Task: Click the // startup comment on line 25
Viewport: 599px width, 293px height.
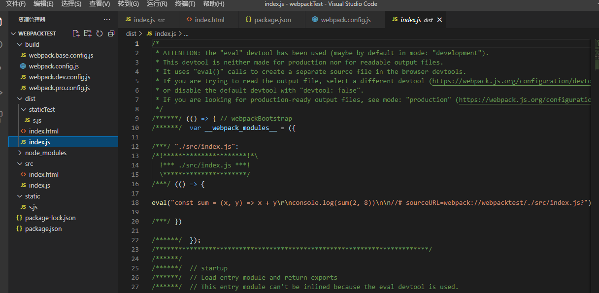Action: coord(209,268)
